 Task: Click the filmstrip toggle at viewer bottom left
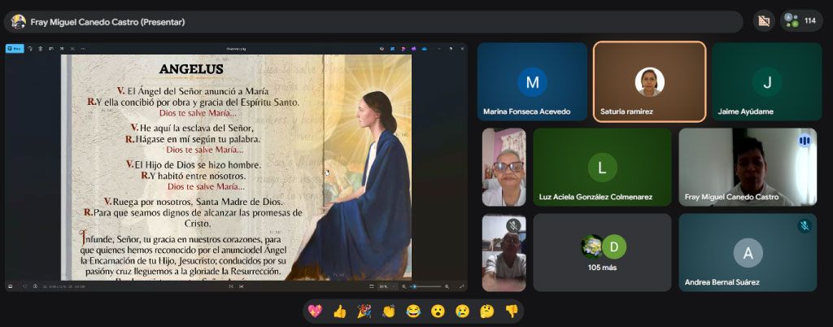(x=10, y=286)
